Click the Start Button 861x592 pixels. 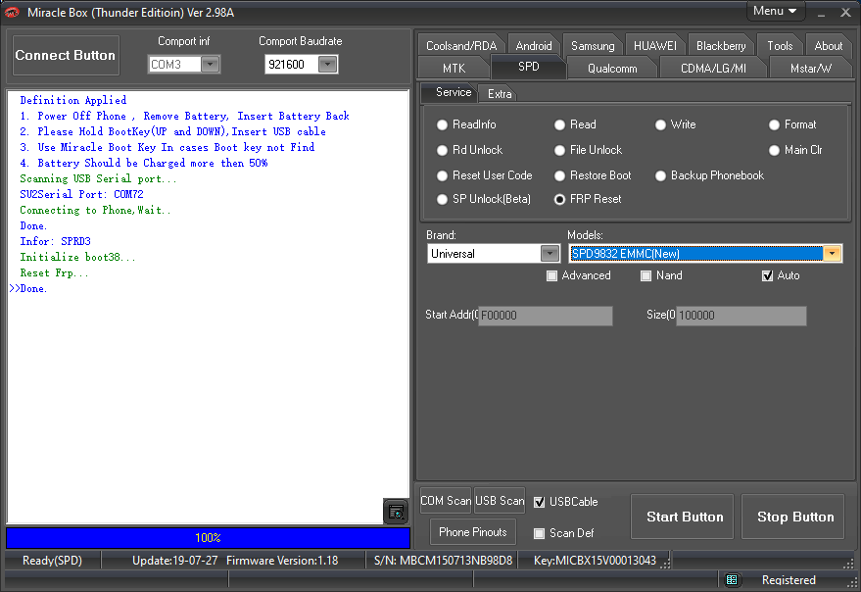coord(683,517)
